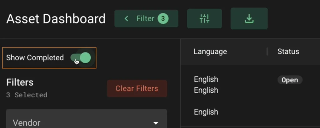Click the Filter button text
Screen dimensions: 320x128
[x=145, y=19]
